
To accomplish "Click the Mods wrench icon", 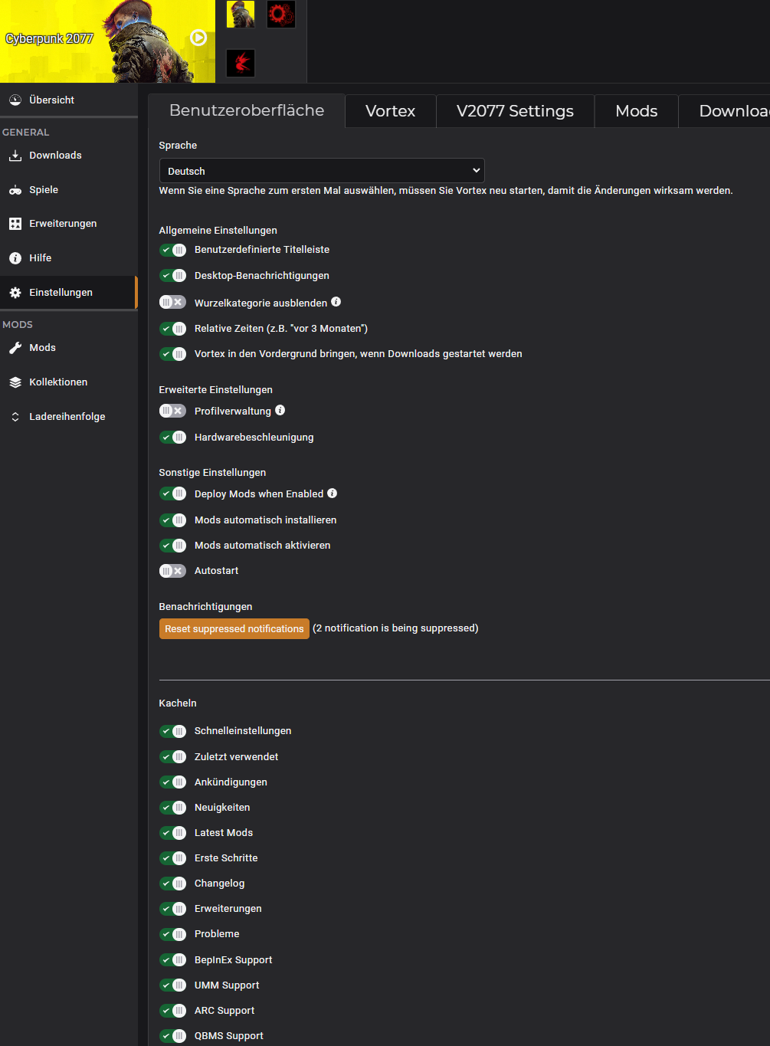I will pyautogui.click(x=15, y=348).
